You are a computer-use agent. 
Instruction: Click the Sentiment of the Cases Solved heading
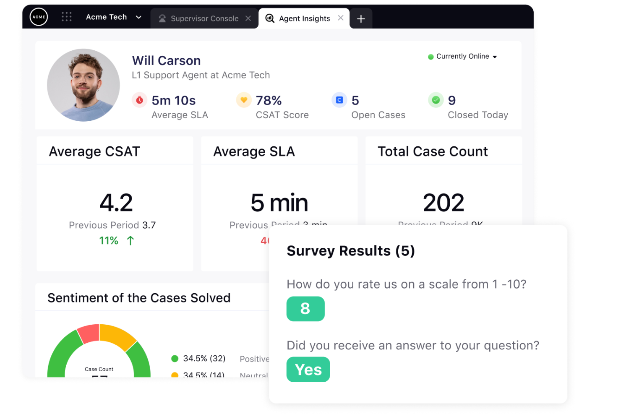139,298
